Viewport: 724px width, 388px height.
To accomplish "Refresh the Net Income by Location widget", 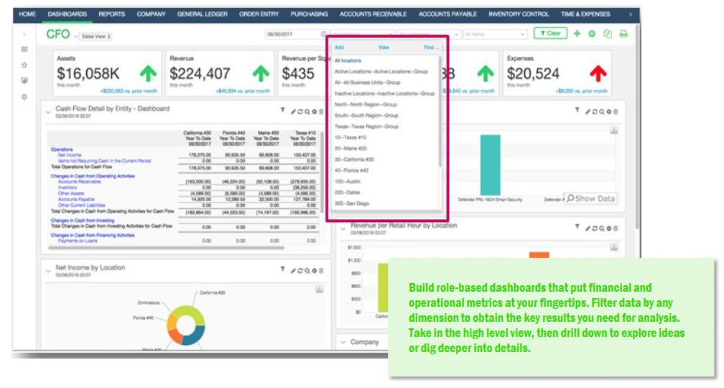I will coord(300,271).
